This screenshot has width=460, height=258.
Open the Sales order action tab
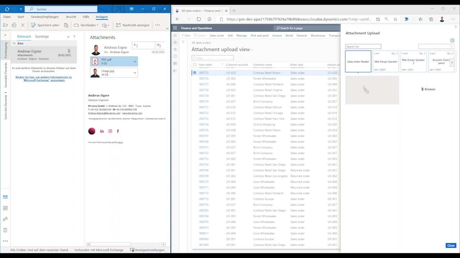217,35
